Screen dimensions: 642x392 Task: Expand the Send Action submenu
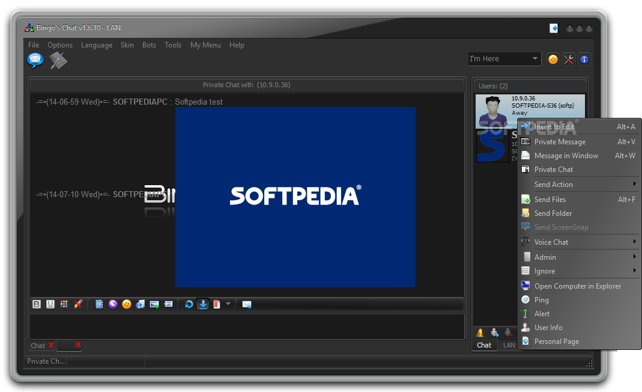(579, 185)
